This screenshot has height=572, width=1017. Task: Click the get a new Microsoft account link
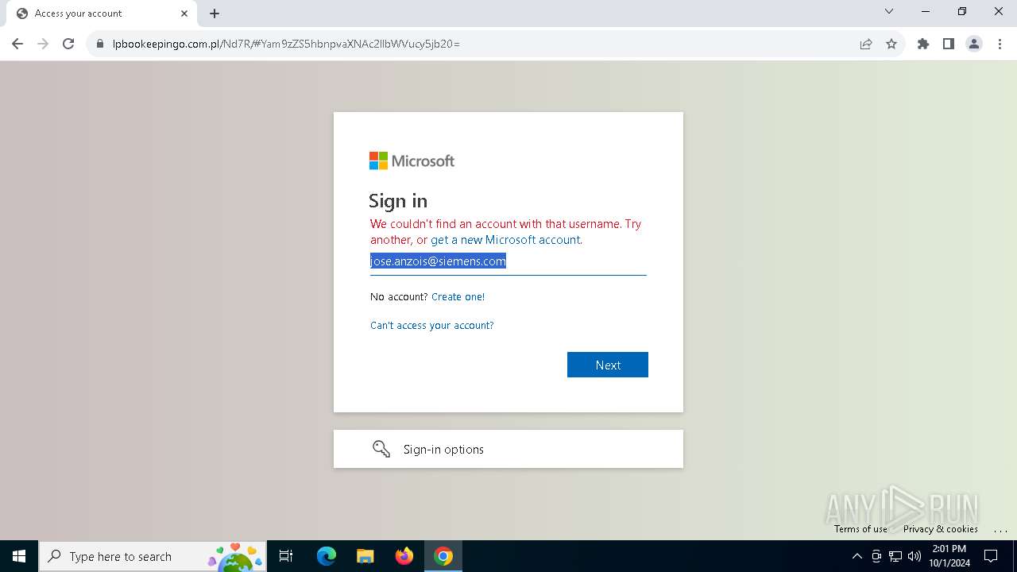(x=505, y=239)
